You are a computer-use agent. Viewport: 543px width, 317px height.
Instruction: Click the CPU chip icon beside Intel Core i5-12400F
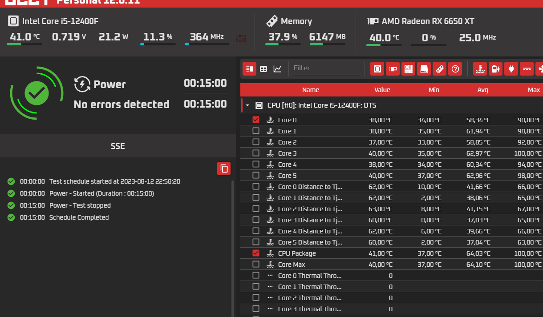(x=13, y=21)
